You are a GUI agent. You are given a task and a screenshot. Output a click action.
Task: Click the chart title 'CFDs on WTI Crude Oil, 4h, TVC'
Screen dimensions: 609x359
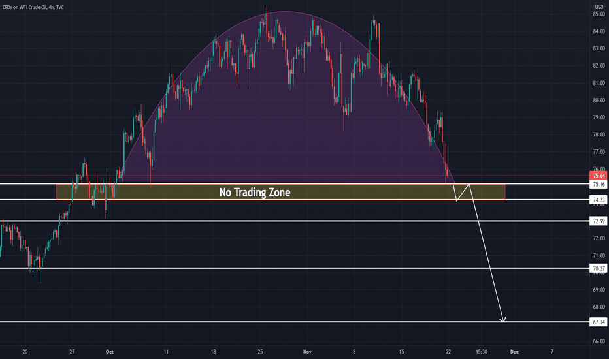33,7
